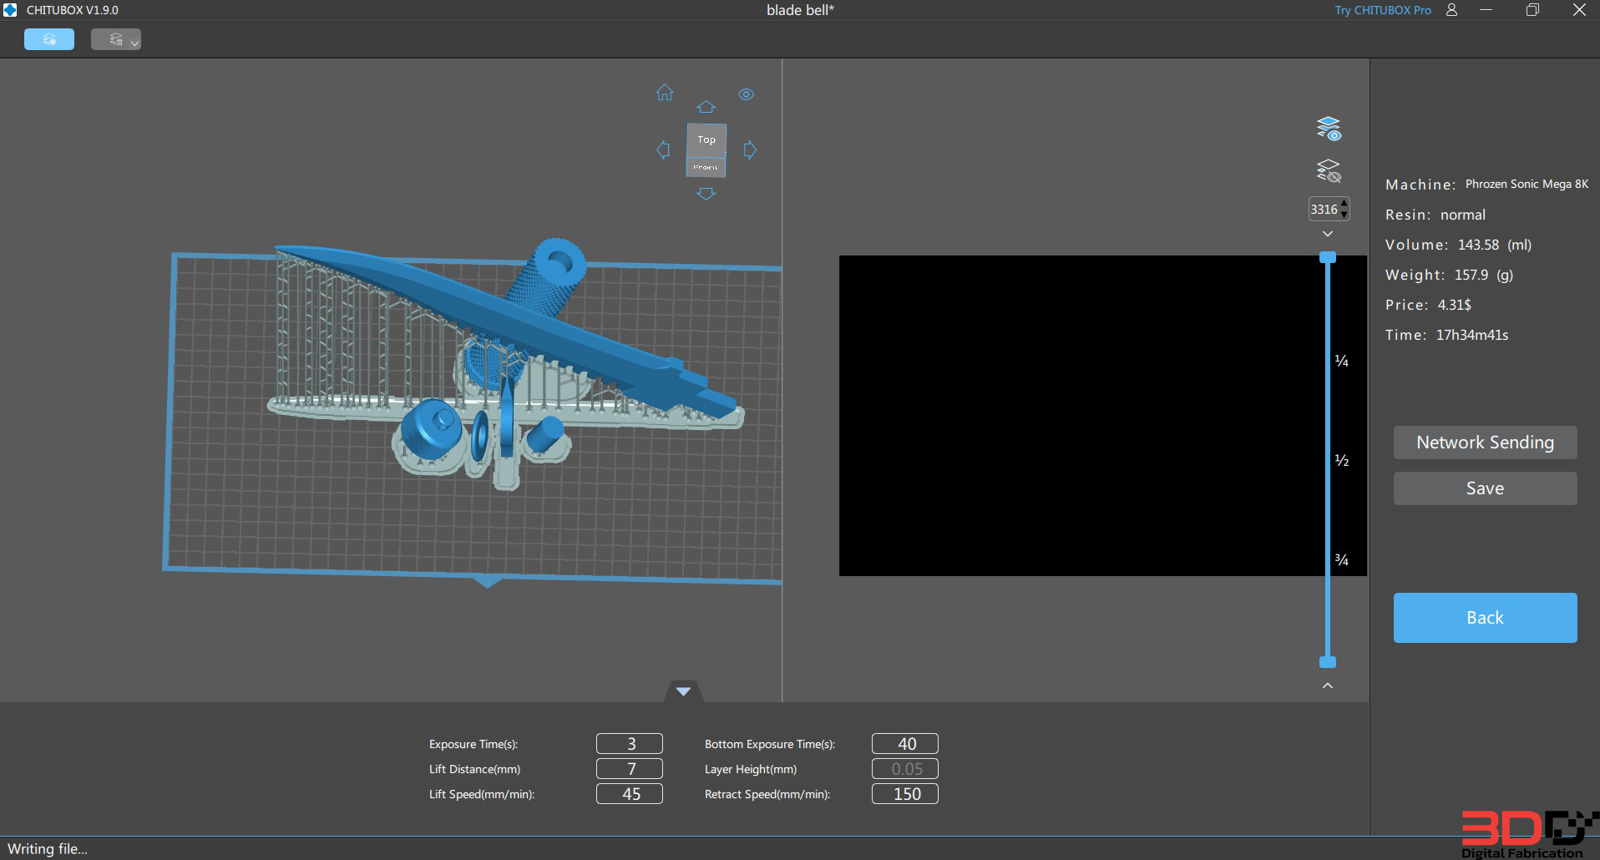Click the Network Sending button

[x=1485, y=443]
